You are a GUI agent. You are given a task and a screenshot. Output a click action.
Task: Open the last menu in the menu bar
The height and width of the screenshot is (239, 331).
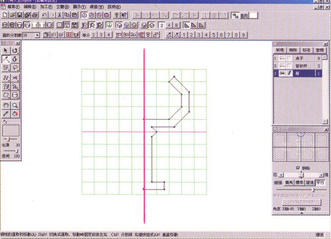pos(114,7)
